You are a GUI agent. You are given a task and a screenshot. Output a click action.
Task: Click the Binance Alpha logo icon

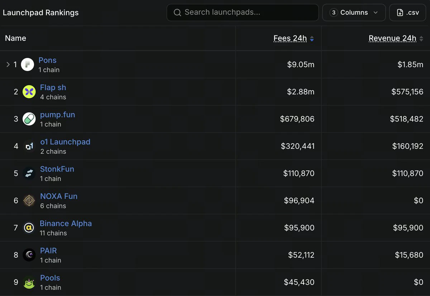[29, 228]
